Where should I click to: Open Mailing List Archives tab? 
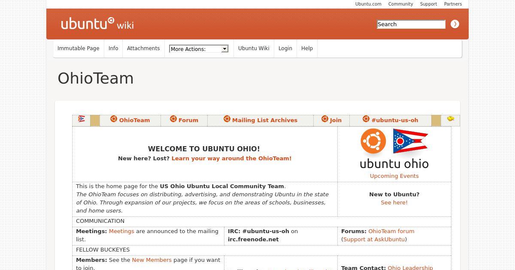click(x=265, y=120)
